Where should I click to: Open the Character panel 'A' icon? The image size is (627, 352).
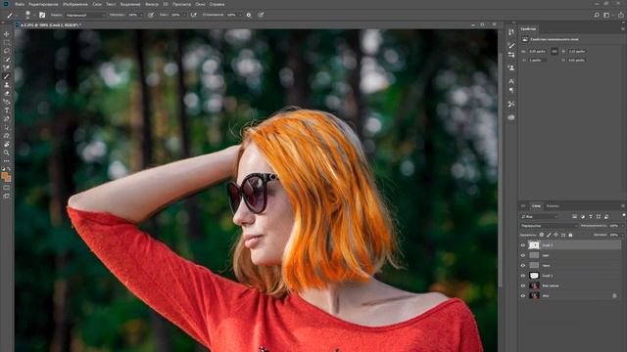pos(511,81)
